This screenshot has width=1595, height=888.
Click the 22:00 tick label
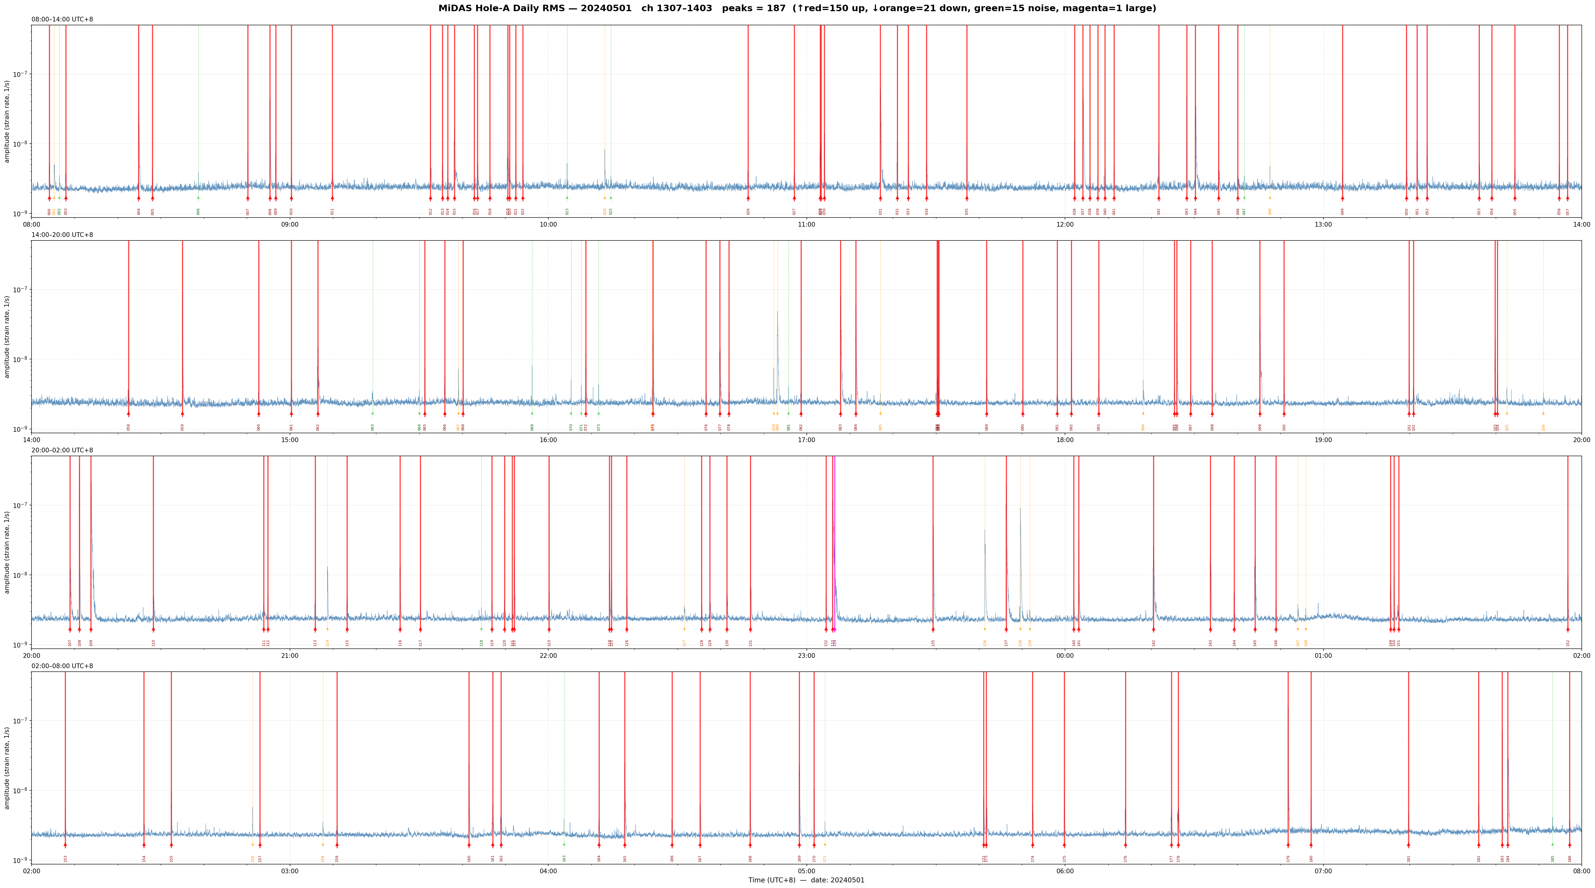tap(548, 655)
